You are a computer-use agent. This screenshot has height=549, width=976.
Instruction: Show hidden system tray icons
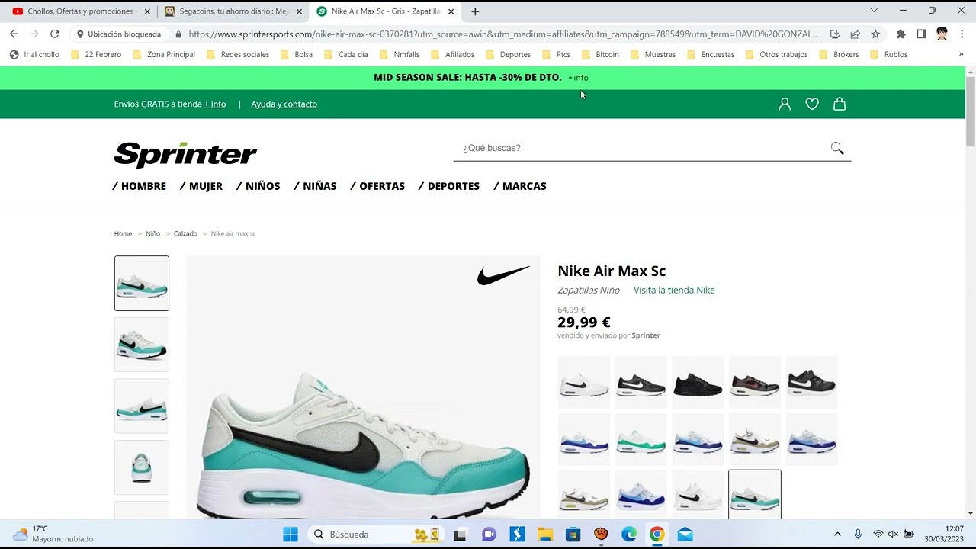point(837,534)
